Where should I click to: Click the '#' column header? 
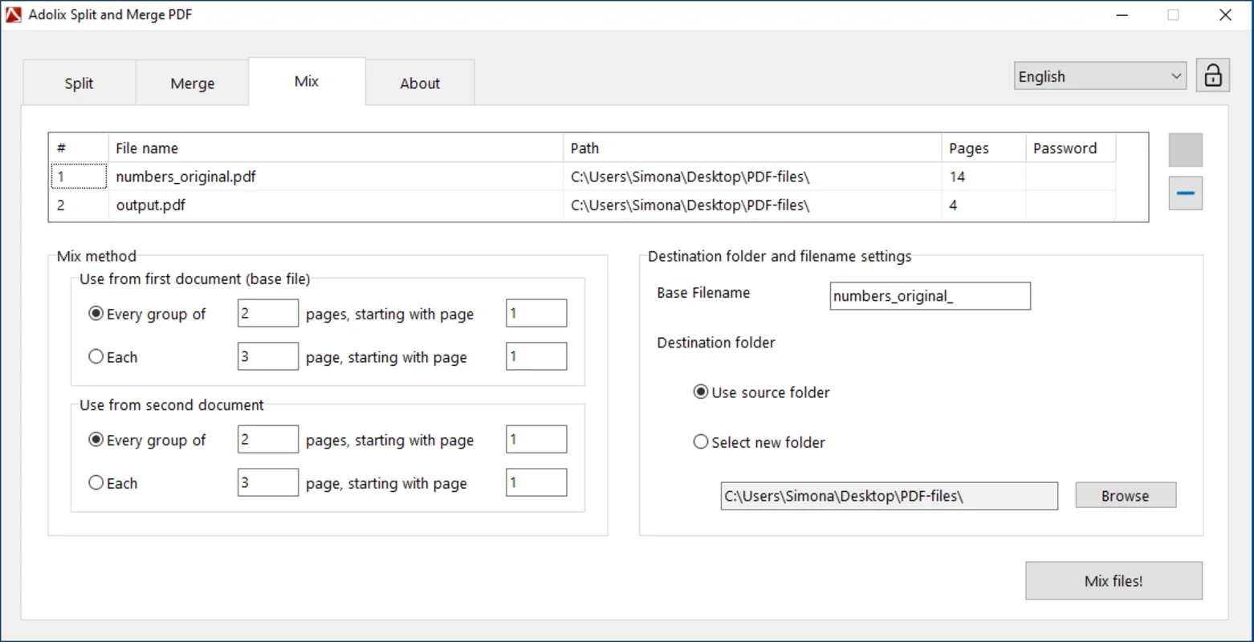click(x=79, y=148)
